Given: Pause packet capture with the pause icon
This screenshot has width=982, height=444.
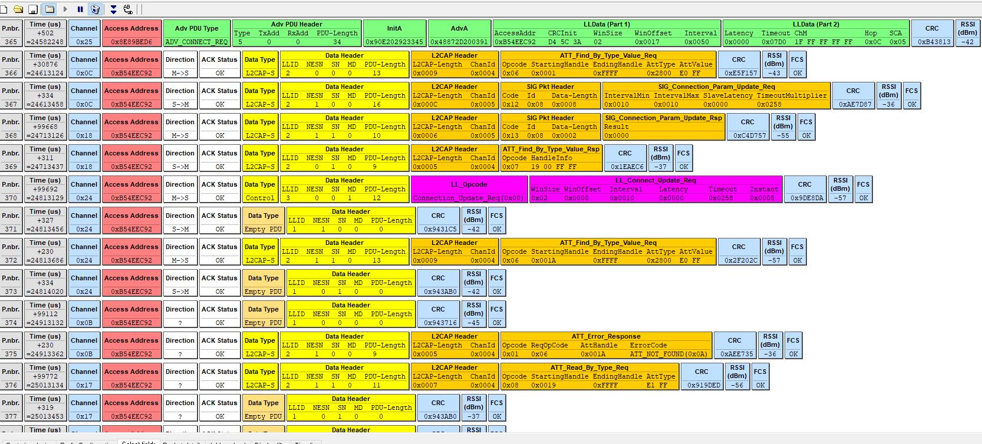Looking at the screenshot, I should tap(80, 9).
